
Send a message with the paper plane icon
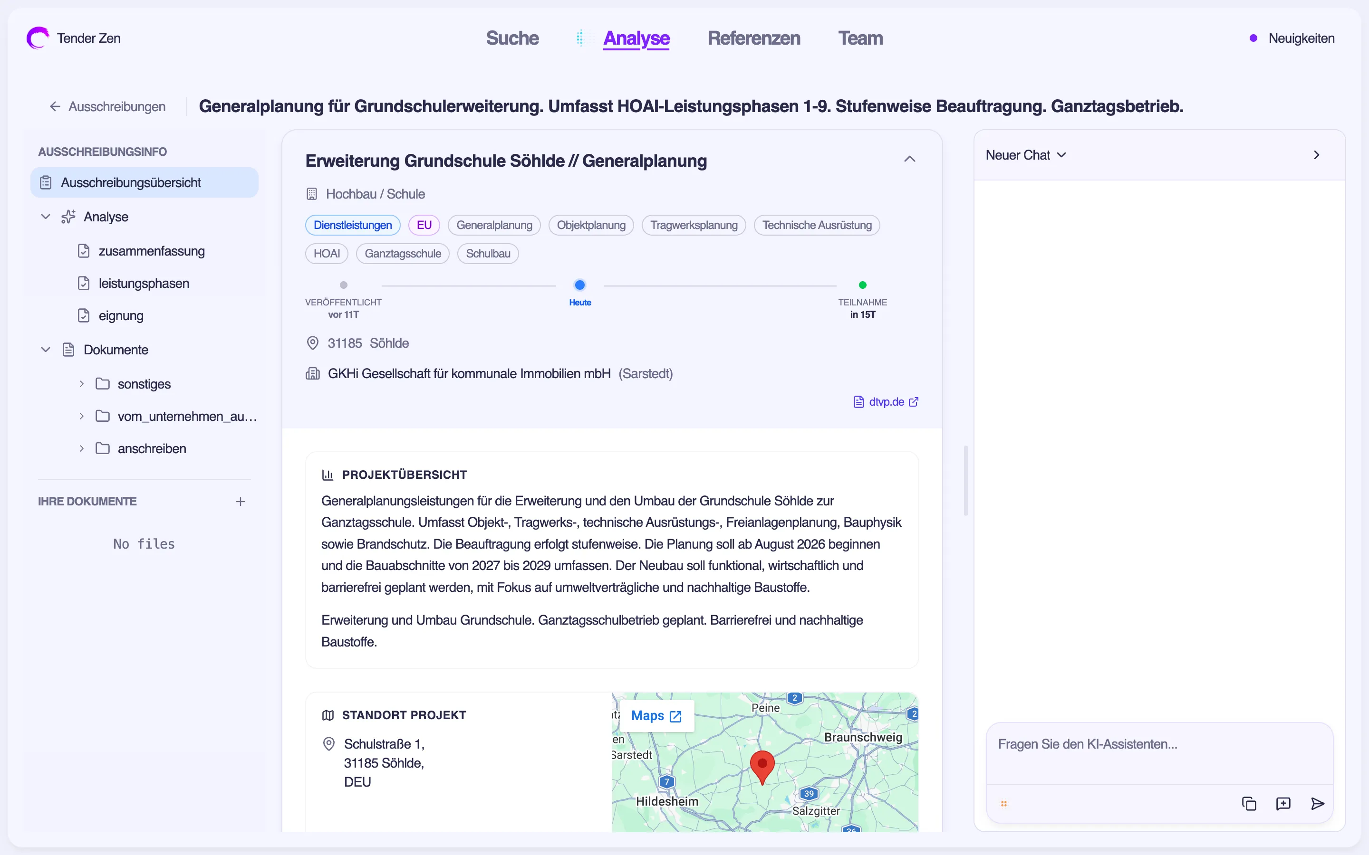[1317, 804]
